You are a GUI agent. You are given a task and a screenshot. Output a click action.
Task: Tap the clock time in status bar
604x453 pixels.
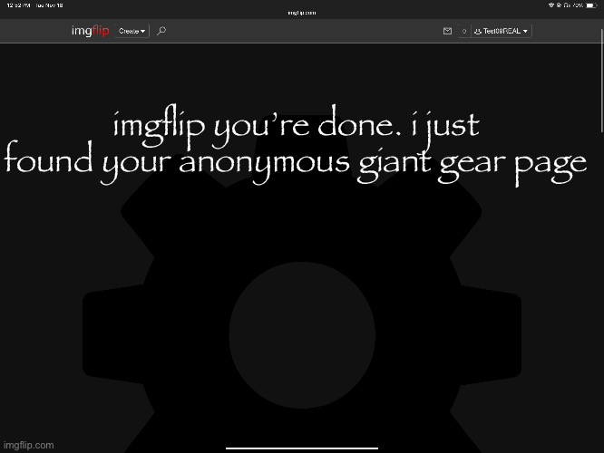click(18, 5)
